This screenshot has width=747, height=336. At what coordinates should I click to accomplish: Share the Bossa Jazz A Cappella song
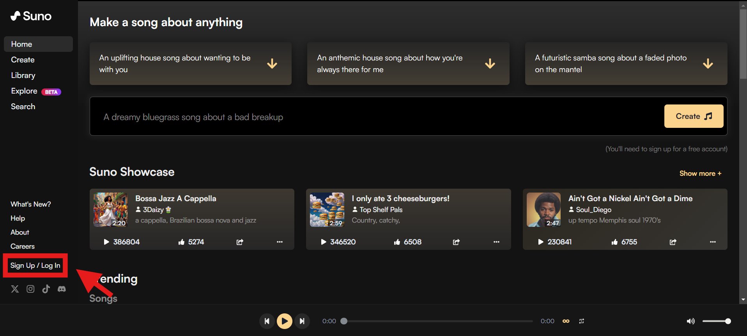click(240, 242)
